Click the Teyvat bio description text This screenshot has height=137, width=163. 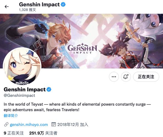point(77,107)
